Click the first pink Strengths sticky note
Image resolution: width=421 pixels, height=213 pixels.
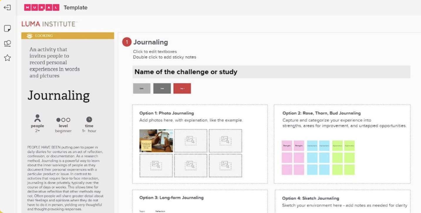point(287,146)
